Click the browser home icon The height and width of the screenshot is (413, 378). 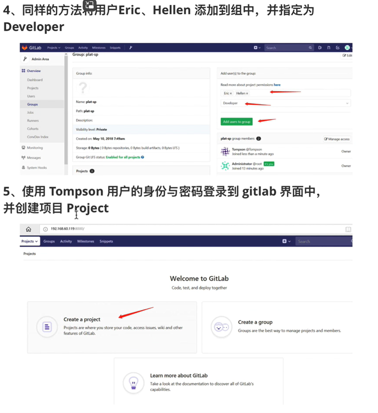tap(29, 229)
